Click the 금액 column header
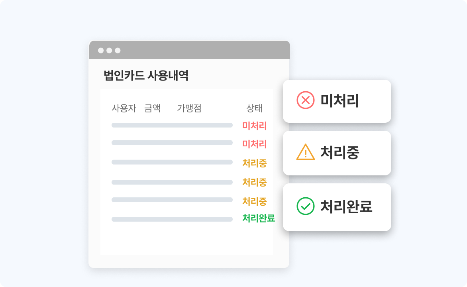 point(152,108)
